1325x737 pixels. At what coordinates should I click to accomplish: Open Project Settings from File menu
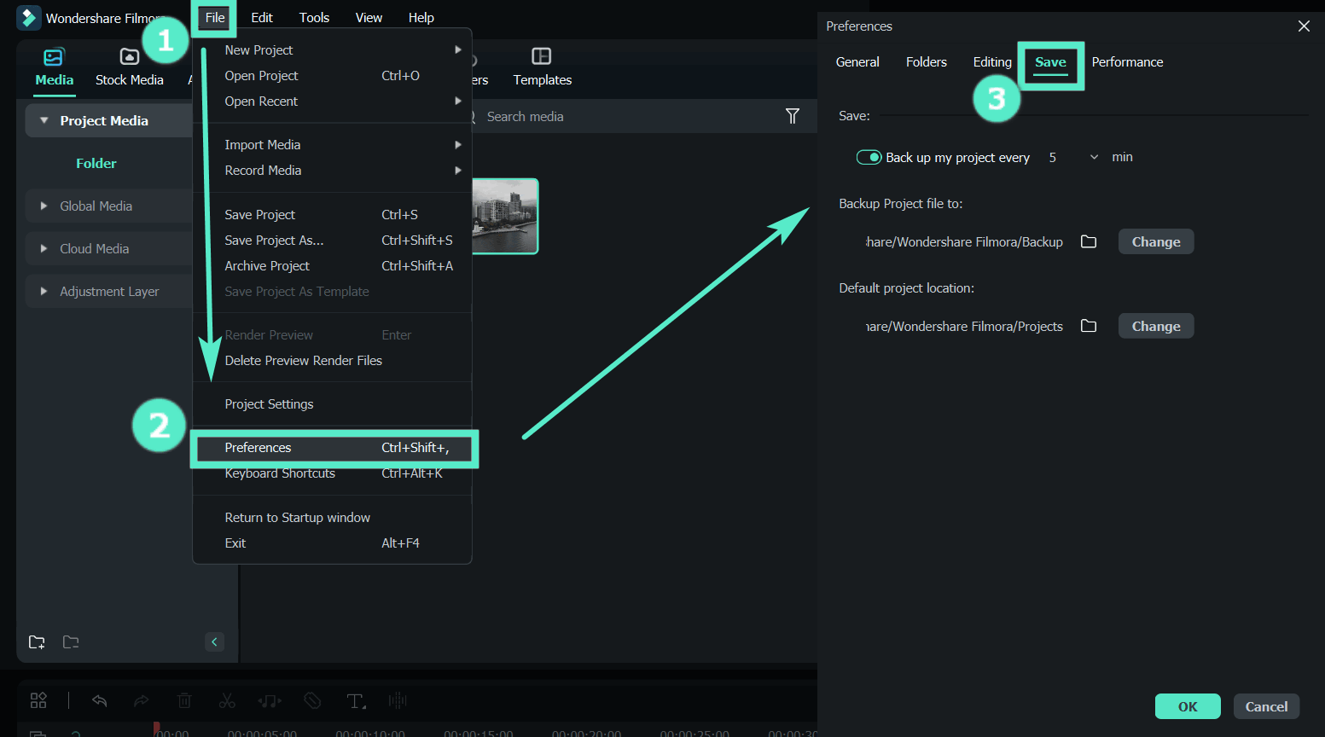pyautogui.click(x=333, y=403)
